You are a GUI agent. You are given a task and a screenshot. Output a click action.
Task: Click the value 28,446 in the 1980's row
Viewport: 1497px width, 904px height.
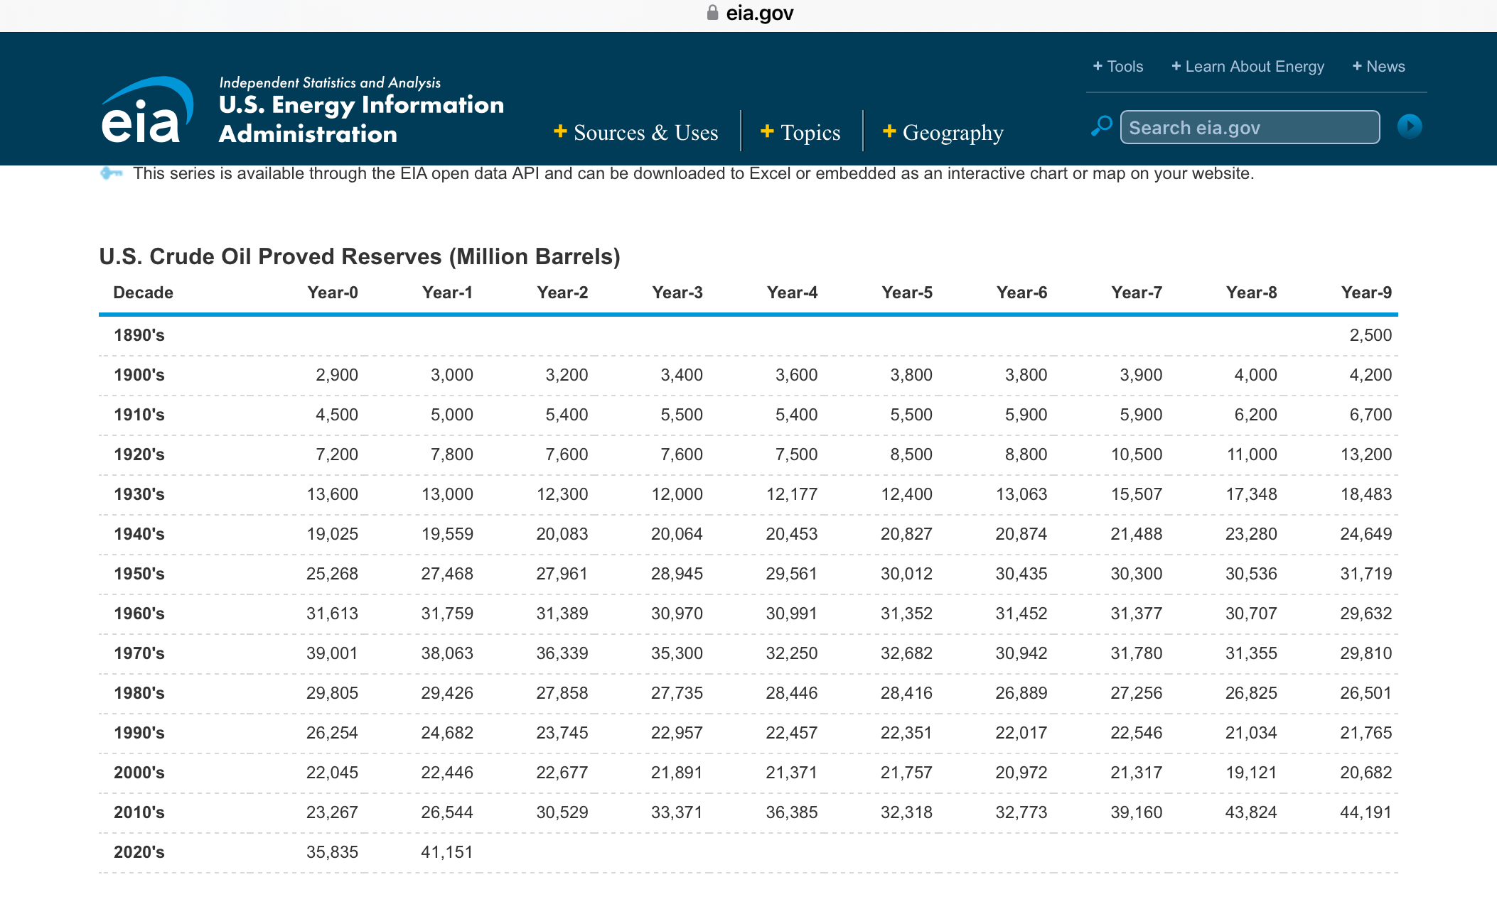[x=792, y=693]
